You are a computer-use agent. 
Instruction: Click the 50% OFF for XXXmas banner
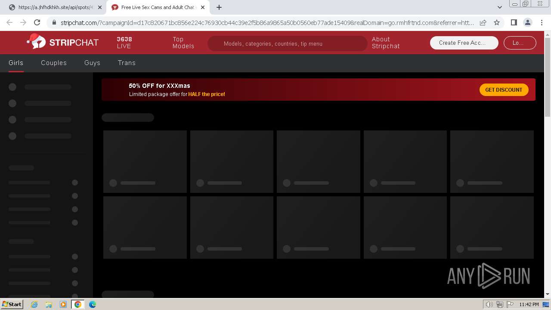pyautogui.click(x=319, y=90)
